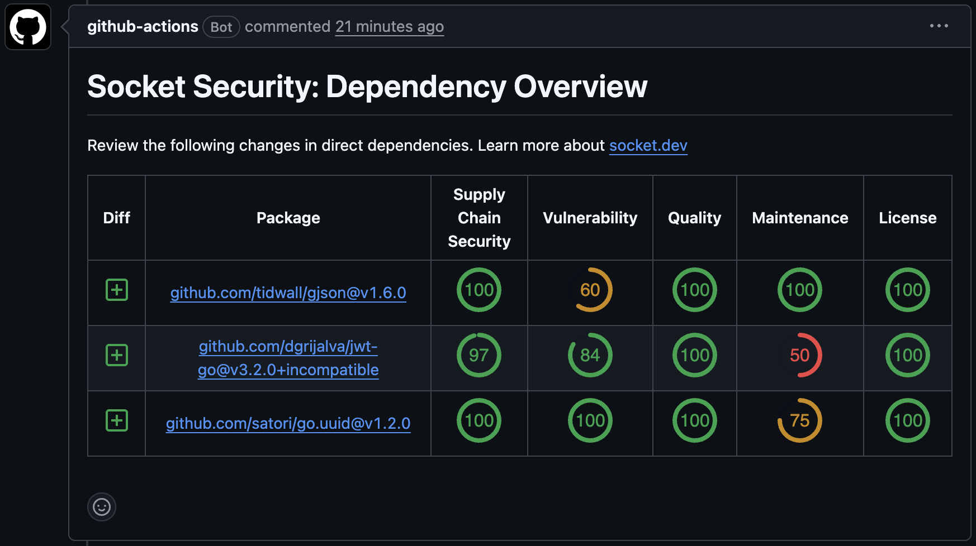Click the 'Socket Security: Dependency Overview' heading
The image size is (976, 546).
click(x=367, y=87)
